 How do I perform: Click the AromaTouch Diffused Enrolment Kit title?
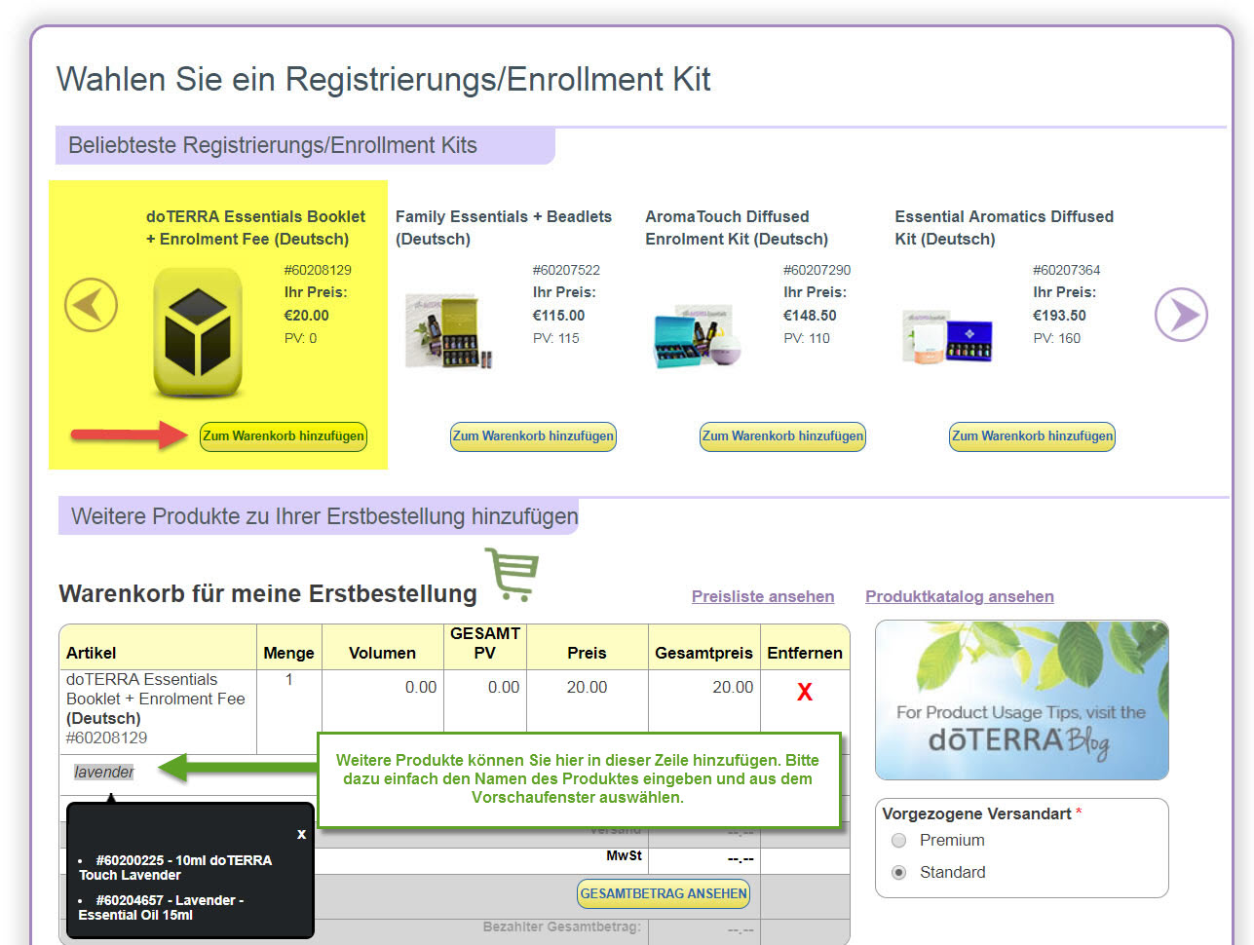tap(737, 228)
